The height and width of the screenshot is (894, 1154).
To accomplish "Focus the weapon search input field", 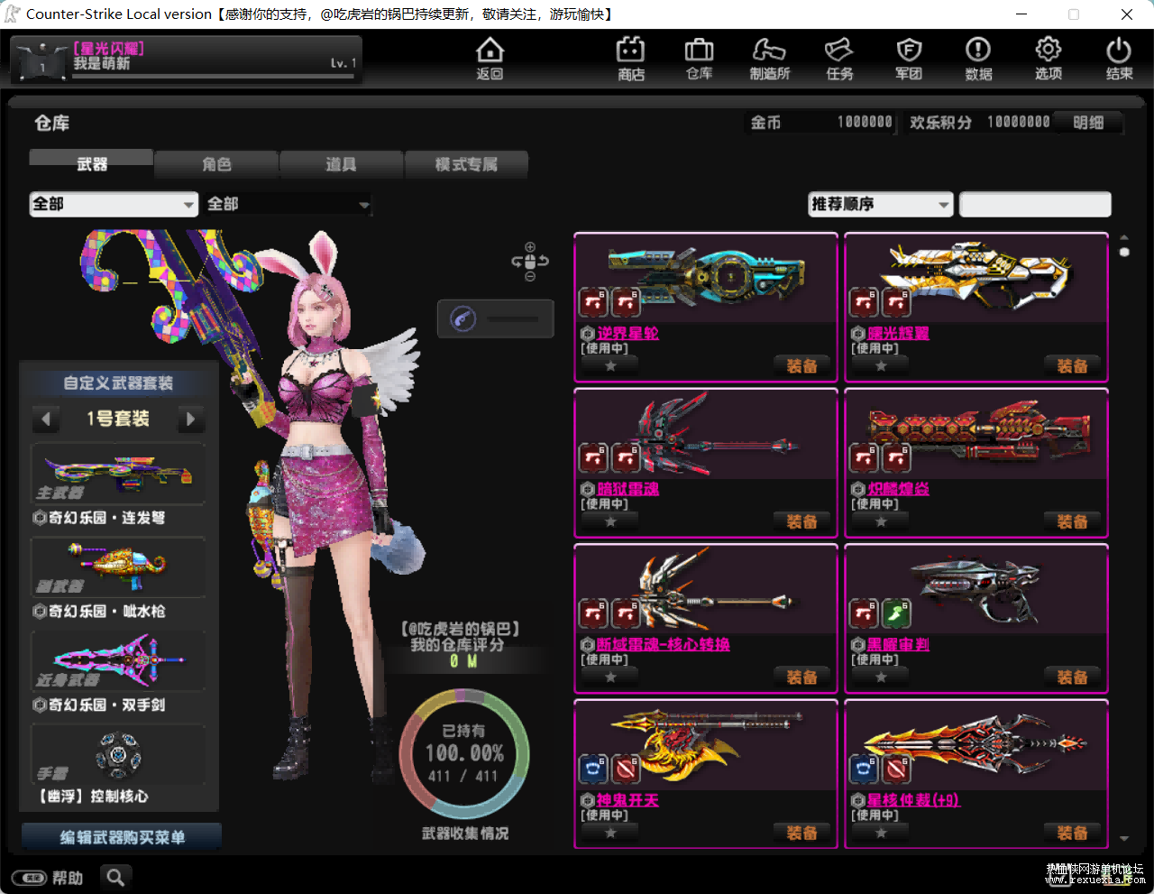I will (1035, 204).
